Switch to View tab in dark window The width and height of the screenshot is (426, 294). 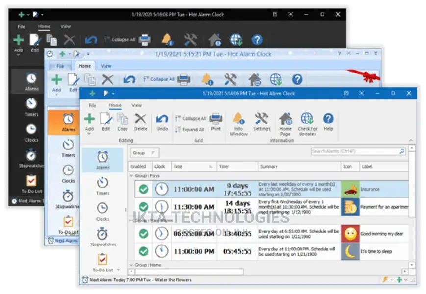pyautogui.click(x=66, y=26)
